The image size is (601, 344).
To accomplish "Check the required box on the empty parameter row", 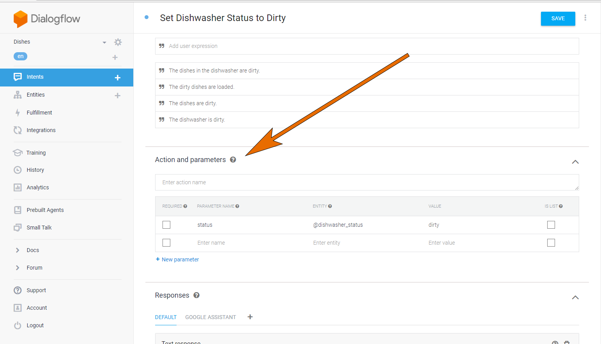I will point(166,242).
